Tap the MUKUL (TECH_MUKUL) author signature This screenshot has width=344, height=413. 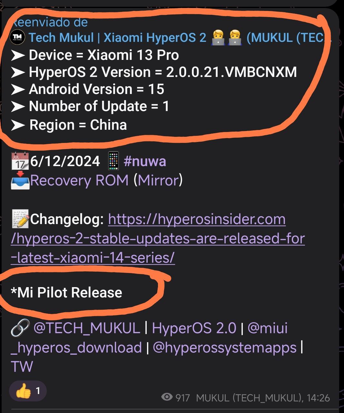(249, 398)
